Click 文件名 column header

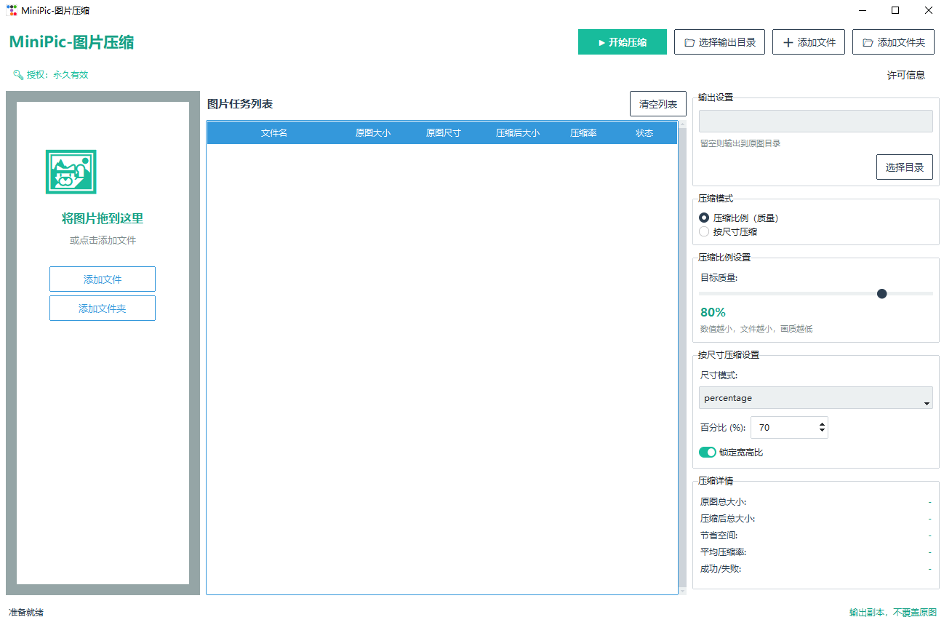tap(274, 133)
